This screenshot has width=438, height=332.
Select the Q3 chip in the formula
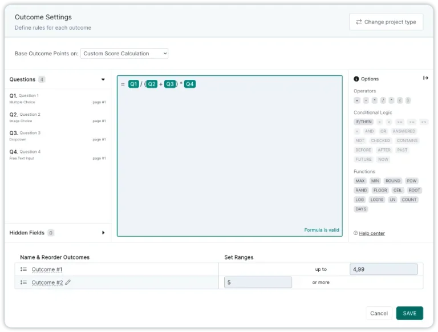tap(170, 84)
